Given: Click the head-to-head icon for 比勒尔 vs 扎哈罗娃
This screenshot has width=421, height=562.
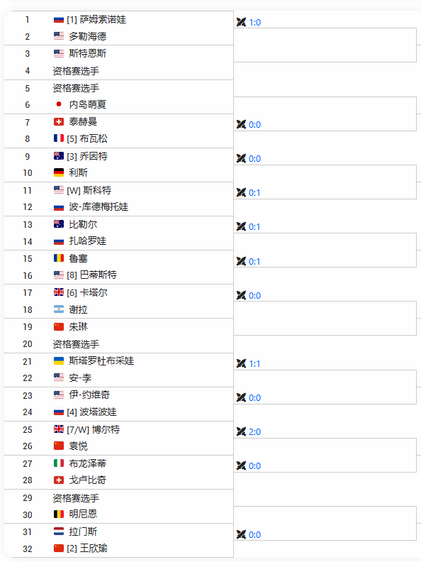Looking at the screenshot, I should tap(241, 226).
